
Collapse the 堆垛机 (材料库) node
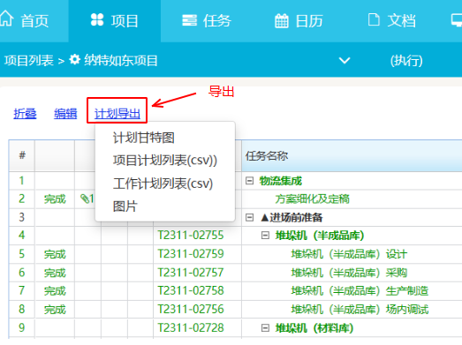[x=265, y=327]
